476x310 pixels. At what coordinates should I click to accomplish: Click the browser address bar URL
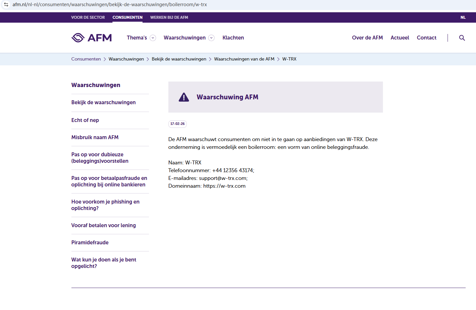(x=110, y=5)
